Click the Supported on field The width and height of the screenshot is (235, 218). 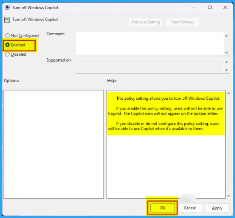(150, 66)
